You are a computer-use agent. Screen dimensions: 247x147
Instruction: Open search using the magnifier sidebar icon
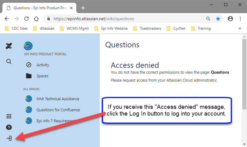9,61
